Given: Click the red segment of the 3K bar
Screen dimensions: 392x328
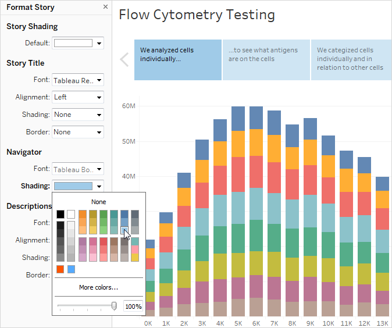Looking at the screenshot, I should (202, 195).
